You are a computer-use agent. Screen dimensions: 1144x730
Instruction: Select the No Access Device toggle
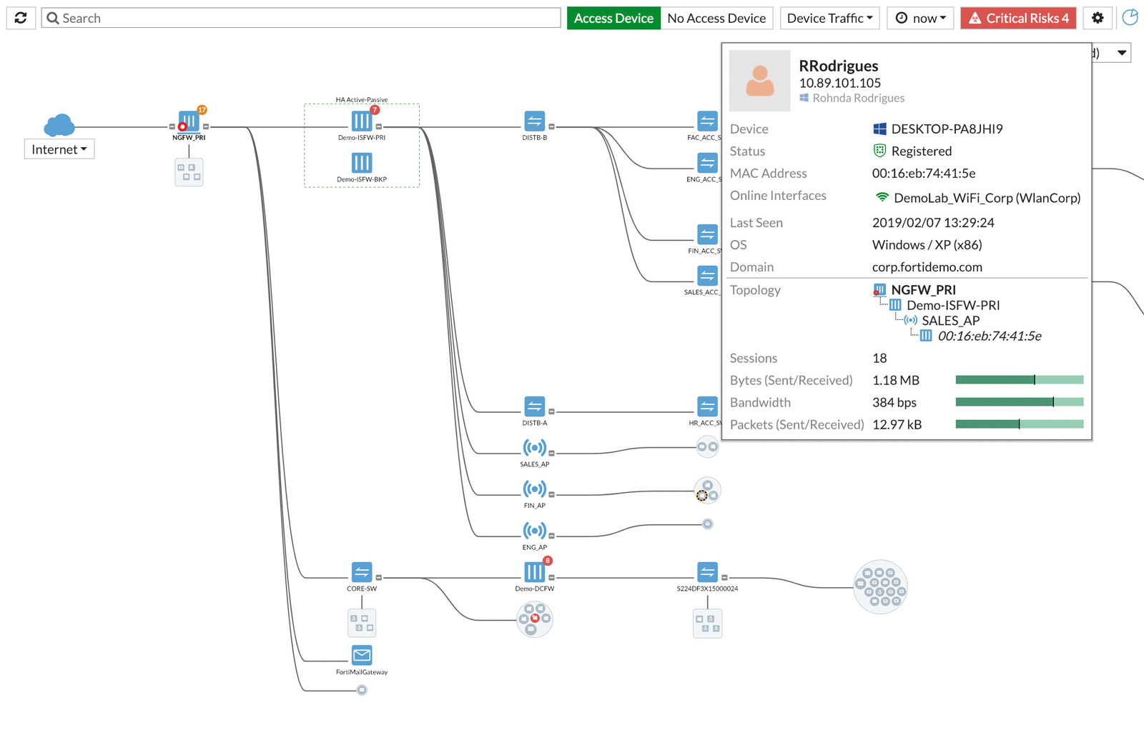(716, 18)
